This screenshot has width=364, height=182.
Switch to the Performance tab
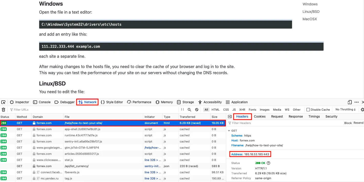coord(139,102)
